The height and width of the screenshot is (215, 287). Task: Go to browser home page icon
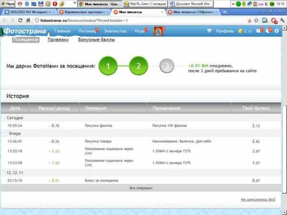pos(28,21)
